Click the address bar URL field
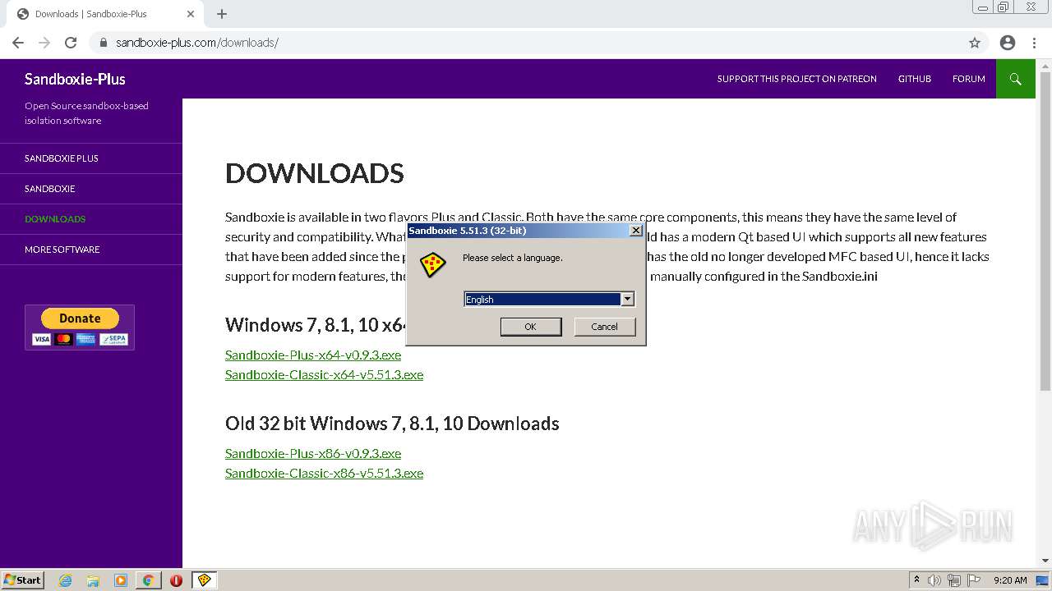Viewport: 1052px width, 591px height. (526, 43)
